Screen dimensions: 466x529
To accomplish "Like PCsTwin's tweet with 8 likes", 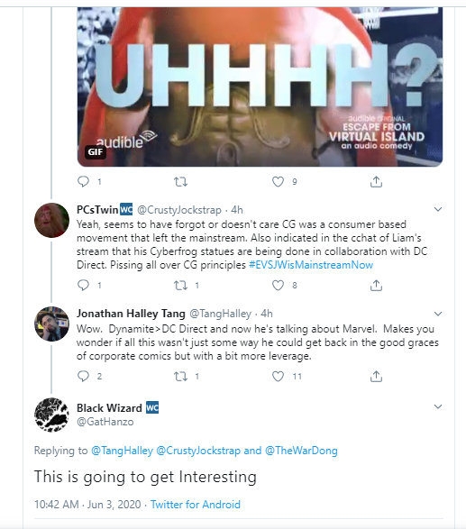I will point(278,286).
